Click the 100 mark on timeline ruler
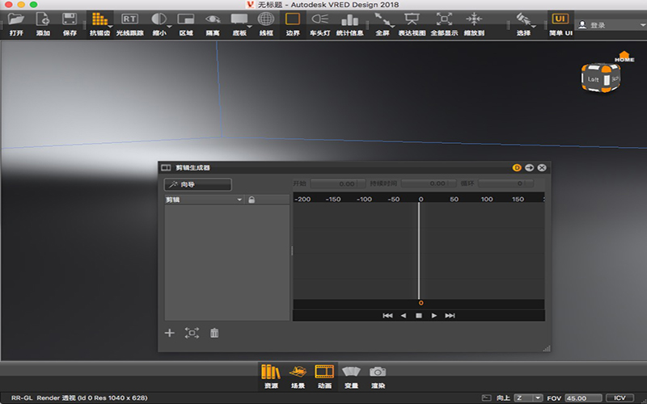Image resolution: width=647 pixels, height=404 pixels. 487,199
